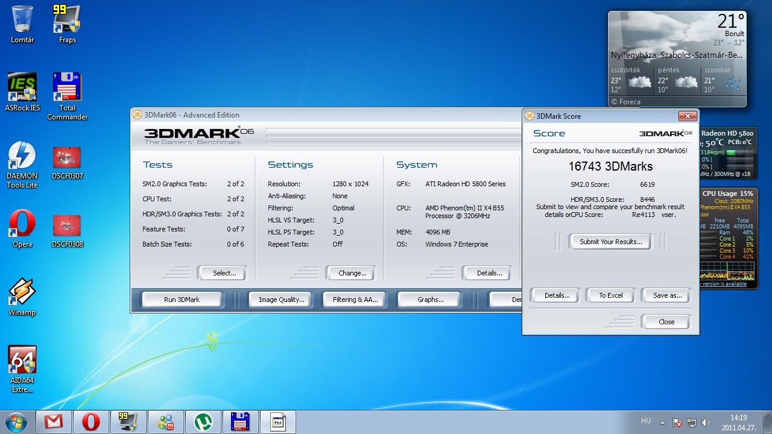Click the HU language indicator
The height and width of the screenshot is (434, 772).
click(x=645, y=421)
